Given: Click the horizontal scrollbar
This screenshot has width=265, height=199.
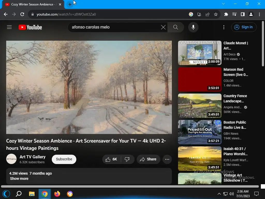Looking at the screenshot, I should click(x=130, y=186).
